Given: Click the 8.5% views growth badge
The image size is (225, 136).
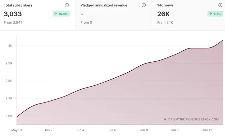Looking at the screenshot, I should (x=215, y=14).
